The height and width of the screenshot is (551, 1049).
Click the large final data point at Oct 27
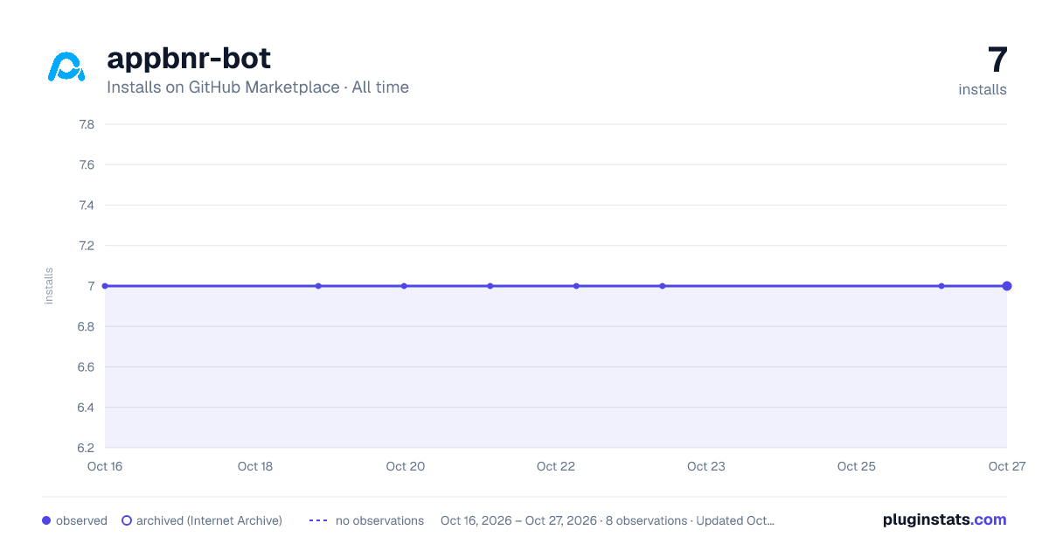coord(1007,286)
